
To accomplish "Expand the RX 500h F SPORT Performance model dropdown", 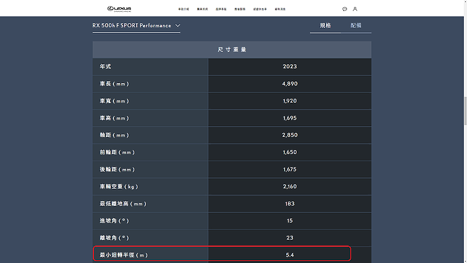I will pos(136,26).
